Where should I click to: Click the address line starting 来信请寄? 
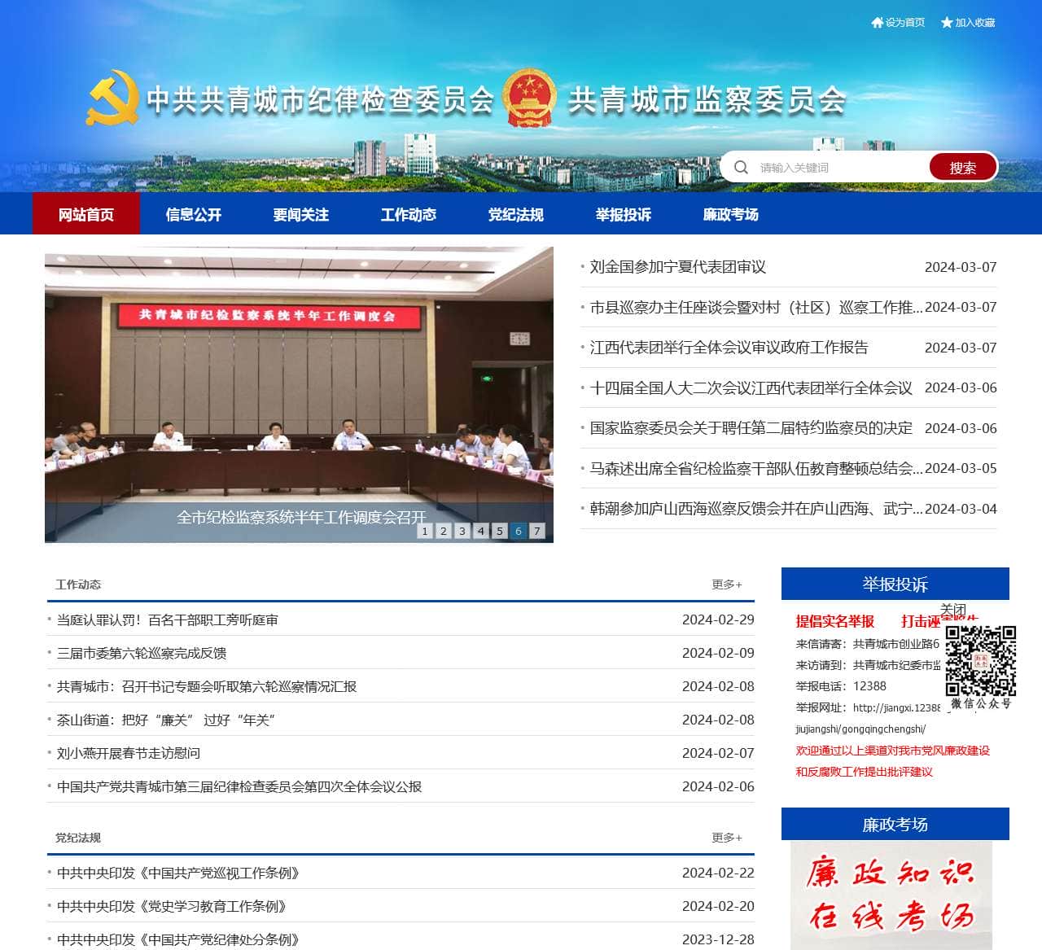(x=868, y=644)
